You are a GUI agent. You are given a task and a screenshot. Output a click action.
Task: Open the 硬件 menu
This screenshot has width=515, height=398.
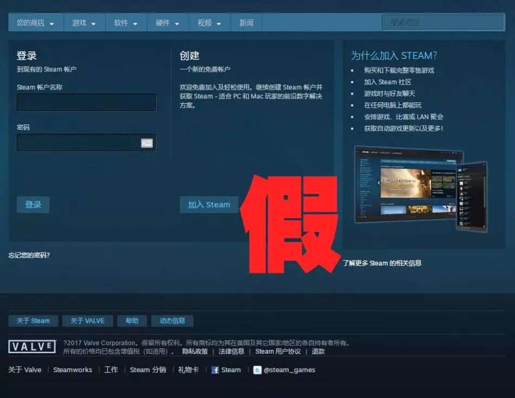tap(168, 23)
